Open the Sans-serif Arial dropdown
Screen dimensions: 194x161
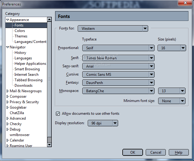(x=118, y=66)
